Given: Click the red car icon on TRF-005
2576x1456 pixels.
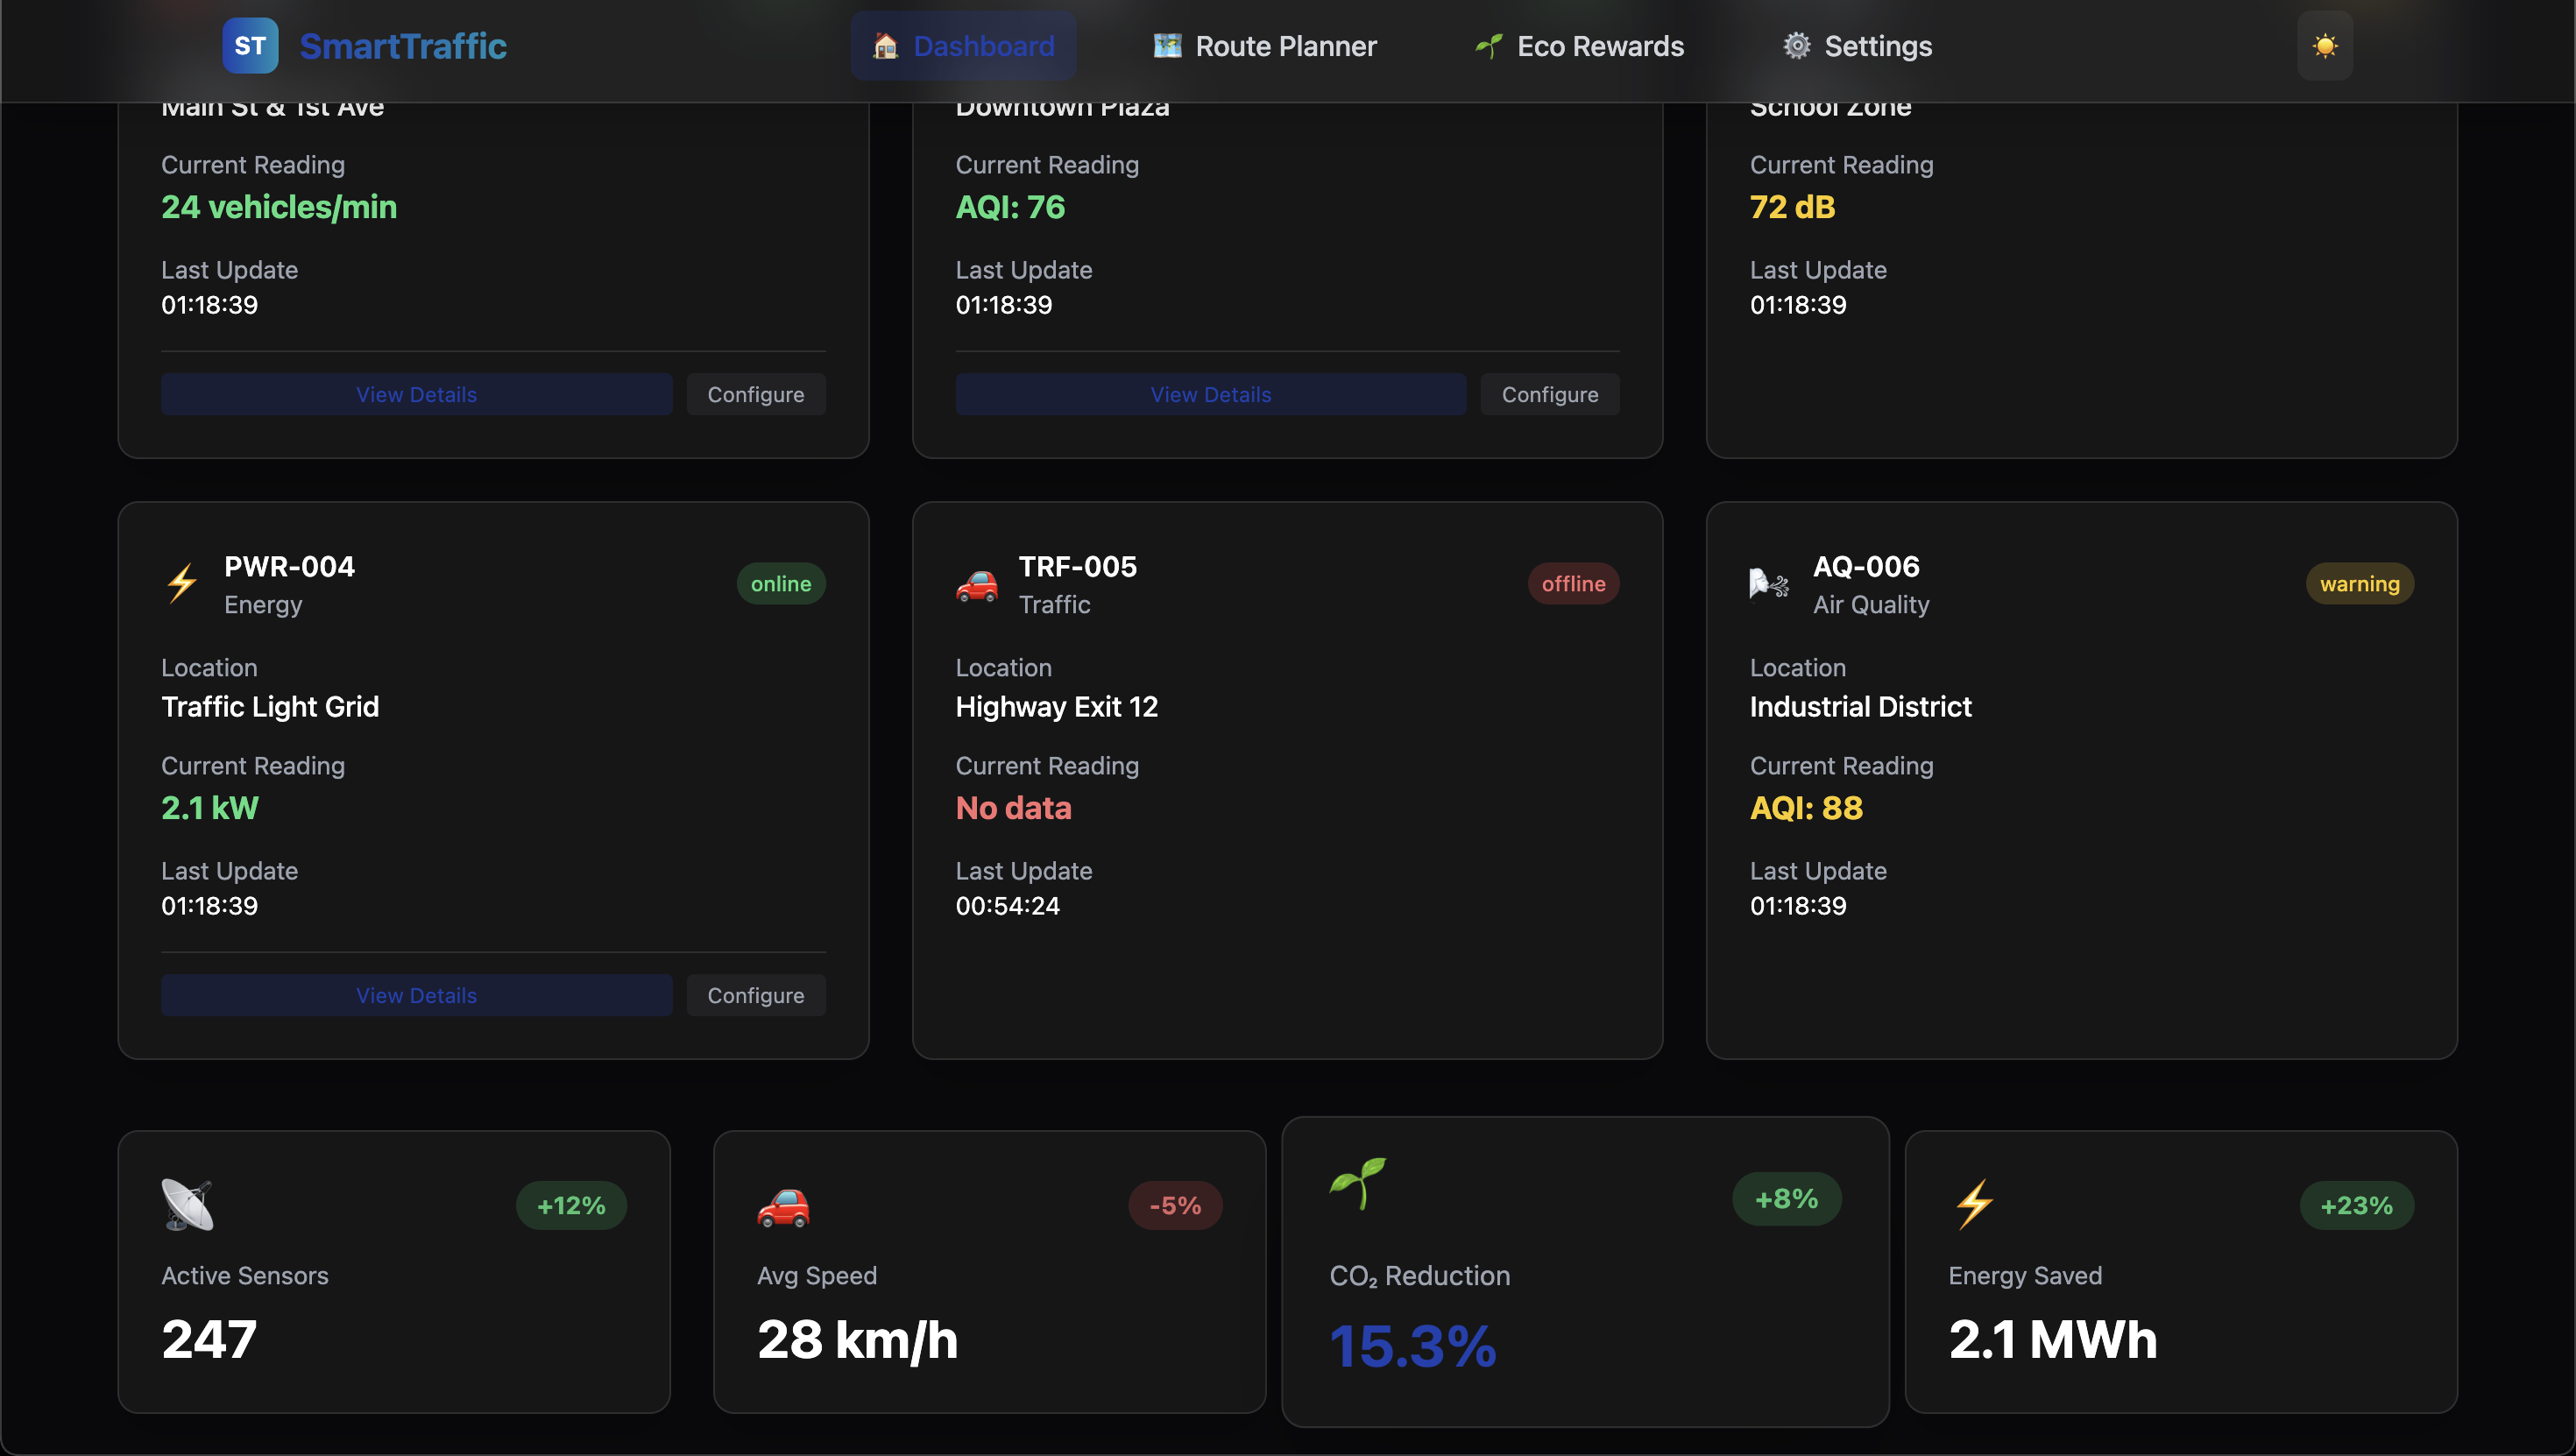Looking at the screenshot, I should [976, 584].
